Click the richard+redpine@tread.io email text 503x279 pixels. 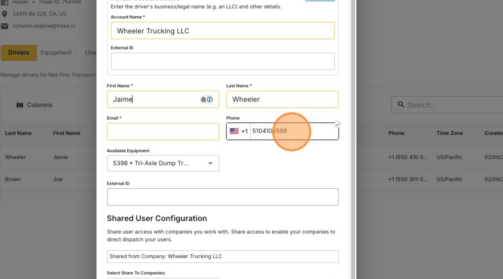[x=44, y=26]
